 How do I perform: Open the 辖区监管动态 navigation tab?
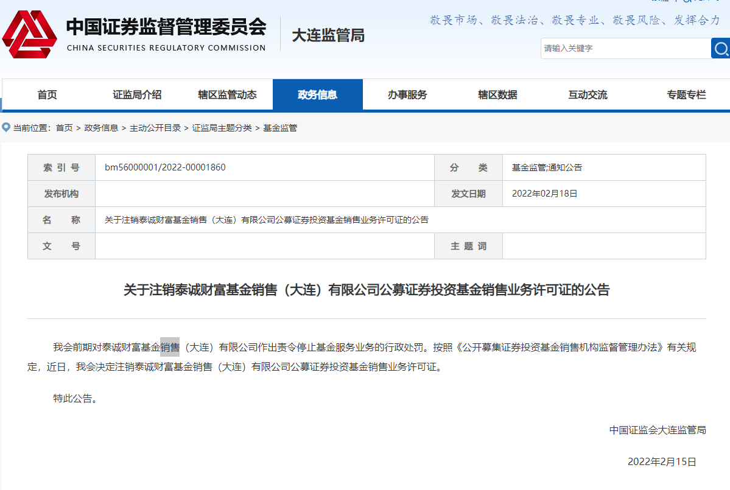pos(227,95)
